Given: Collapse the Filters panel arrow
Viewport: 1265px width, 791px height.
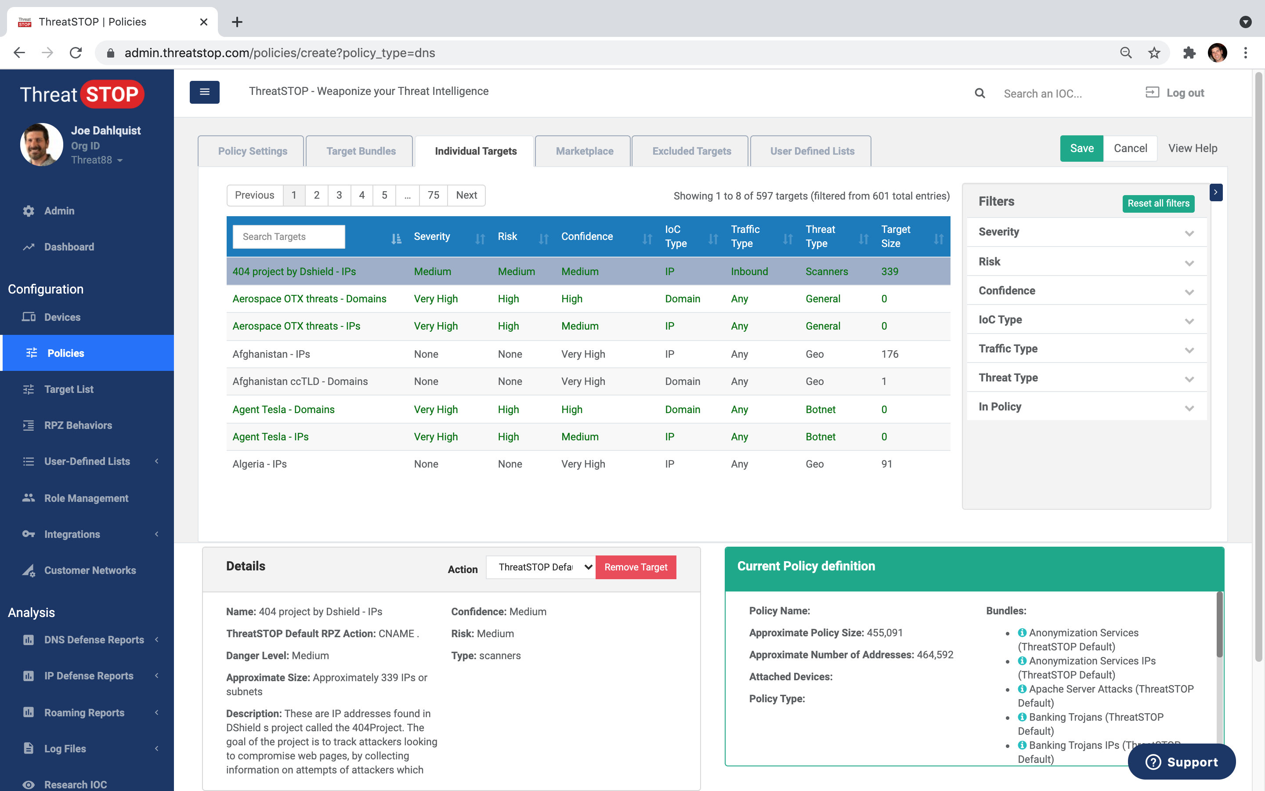Looking at the screenshot, I should [1216, 192].
